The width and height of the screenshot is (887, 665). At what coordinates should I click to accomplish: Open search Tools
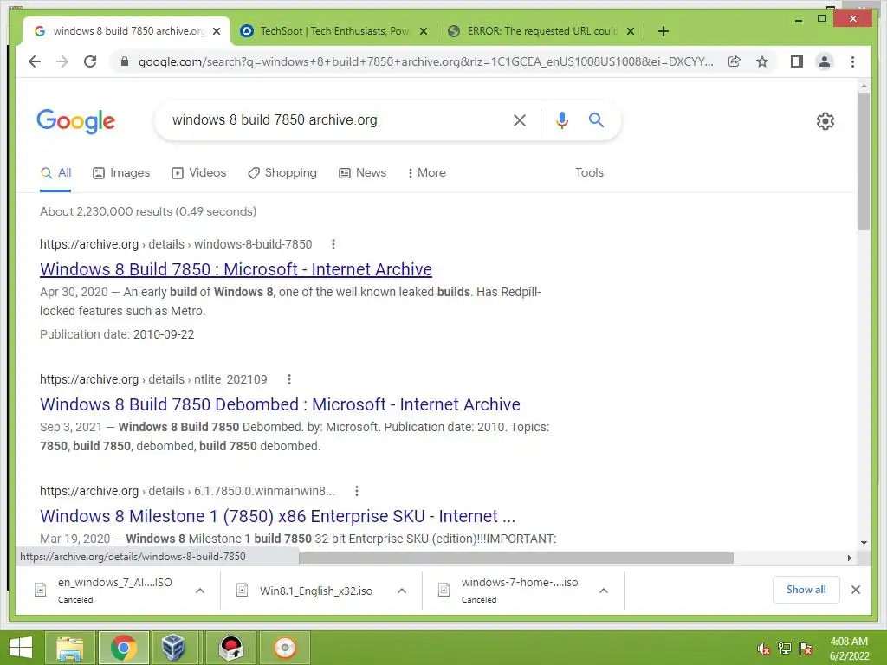(589, 173)
